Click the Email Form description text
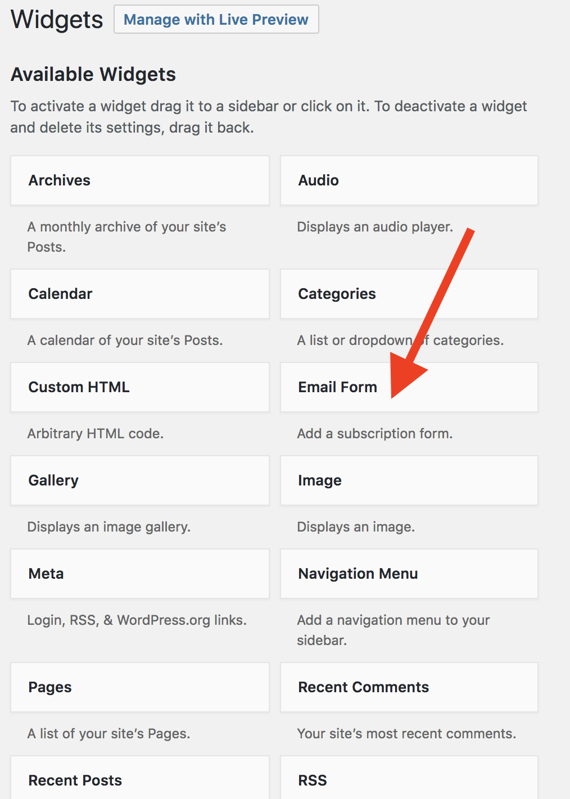The height and width of the screenshot is (799, 570). point(374,433)
